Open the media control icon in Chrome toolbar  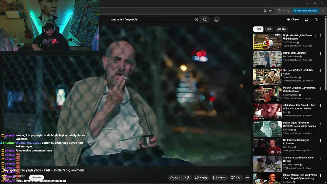click(x=288, y=11)
